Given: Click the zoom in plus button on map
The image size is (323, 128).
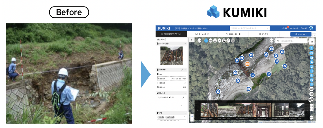Looking at the screenshot, I should click(192, 116).
